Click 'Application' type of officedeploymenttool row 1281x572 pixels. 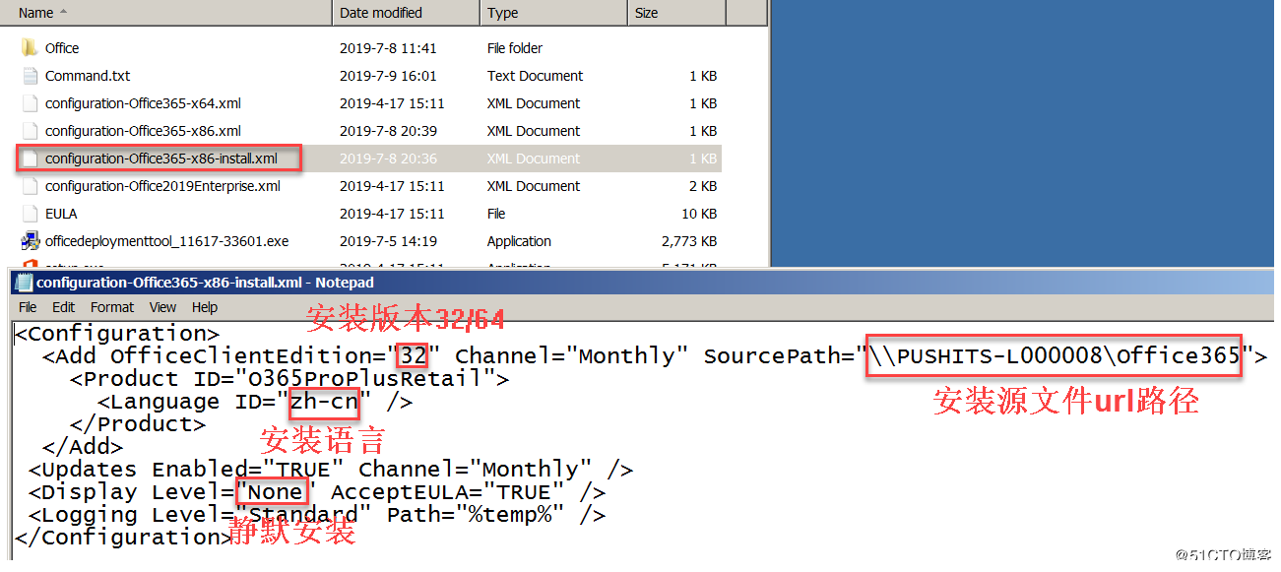(519, 241)
